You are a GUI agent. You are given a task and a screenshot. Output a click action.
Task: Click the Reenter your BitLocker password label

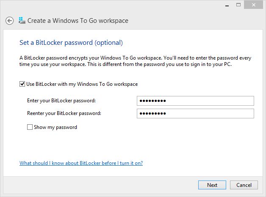coord(64,113)
